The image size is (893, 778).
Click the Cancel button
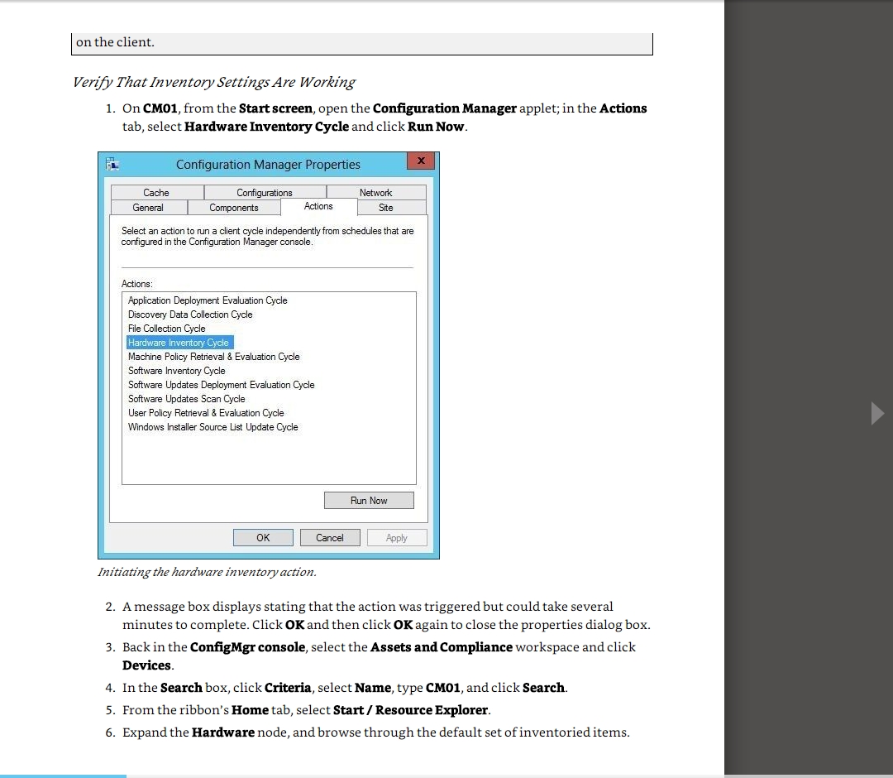pos(329,538)
